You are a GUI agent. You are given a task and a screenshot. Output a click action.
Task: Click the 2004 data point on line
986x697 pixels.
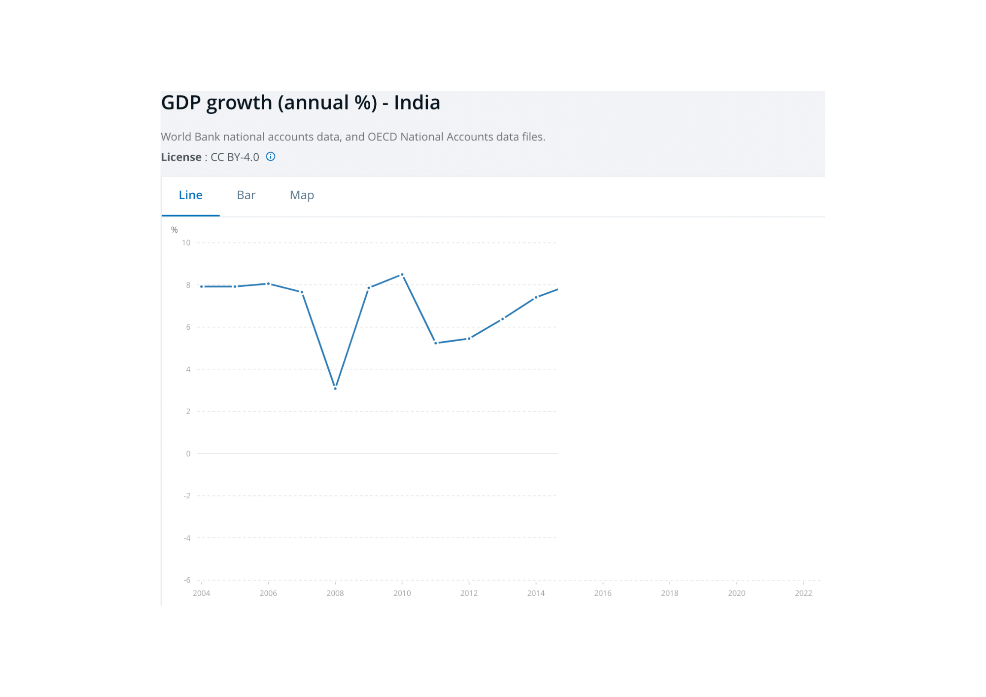click(202, 286)
